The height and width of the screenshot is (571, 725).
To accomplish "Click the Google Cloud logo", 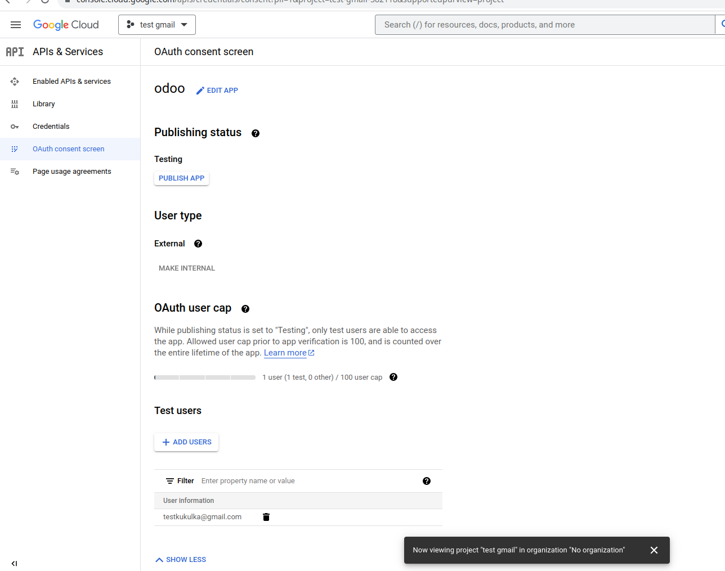I will pyautogui.click(x=66, y=25).
